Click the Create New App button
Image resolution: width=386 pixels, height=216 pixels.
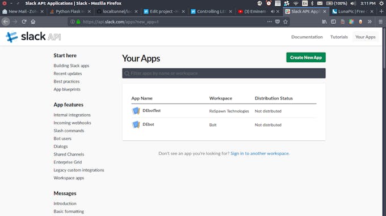tap(306, 57)
